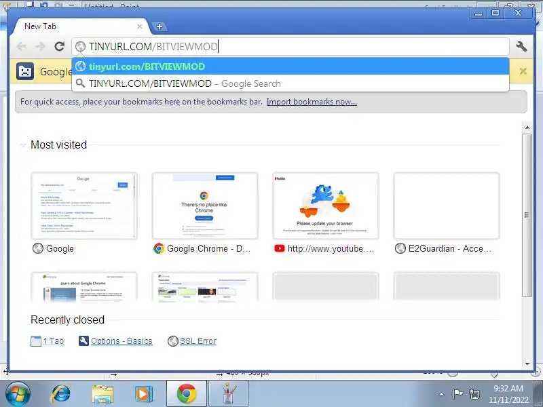The height and width of the screenshot is (407, 543).
Task: Click the Back navigation arrow
Action: (x=22, y=46)
